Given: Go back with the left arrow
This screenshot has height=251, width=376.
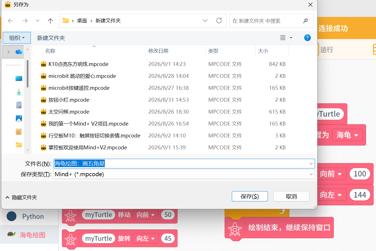Looking at the screenshot, I should (x=11, y=21).
